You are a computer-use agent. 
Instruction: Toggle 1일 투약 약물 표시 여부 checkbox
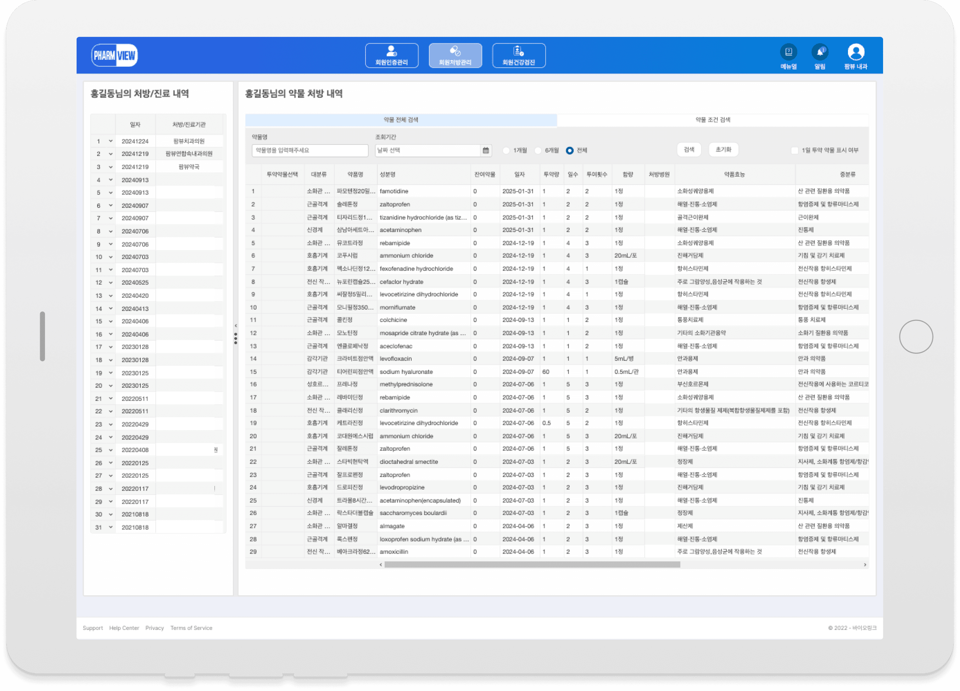[x=794, y=151]
